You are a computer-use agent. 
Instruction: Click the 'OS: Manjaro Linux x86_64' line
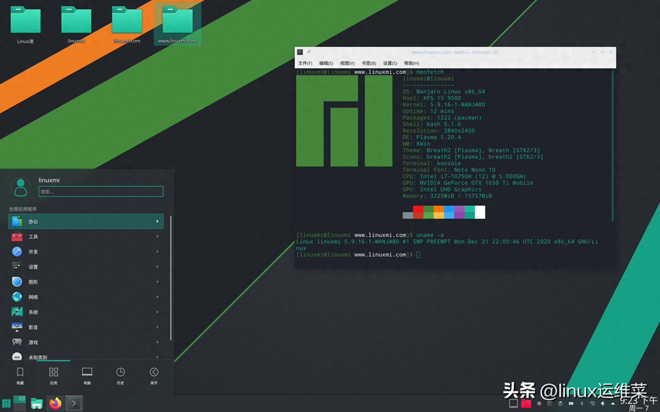click(443, 92)
